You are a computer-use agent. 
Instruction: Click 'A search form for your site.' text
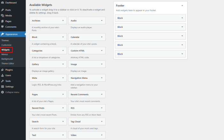tap(44, 128)
